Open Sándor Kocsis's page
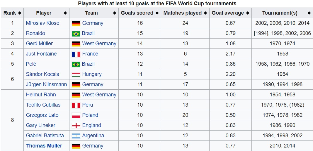This screenshot has width=313, height=151. click(42, 74)
